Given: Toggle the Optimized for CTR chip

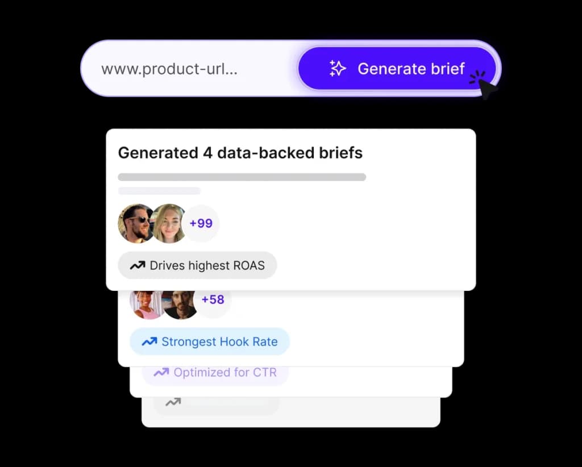Looking at the screenshot, I should point(214,372).
